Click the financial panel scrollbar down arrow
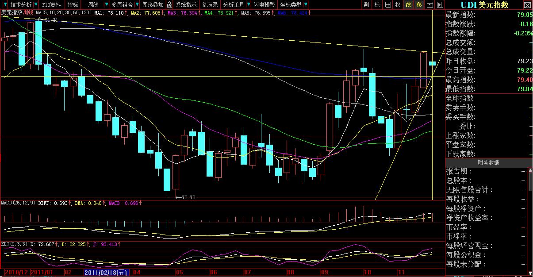Image resolution: width=533 pixels, height=277 pixels. point(530,273)
